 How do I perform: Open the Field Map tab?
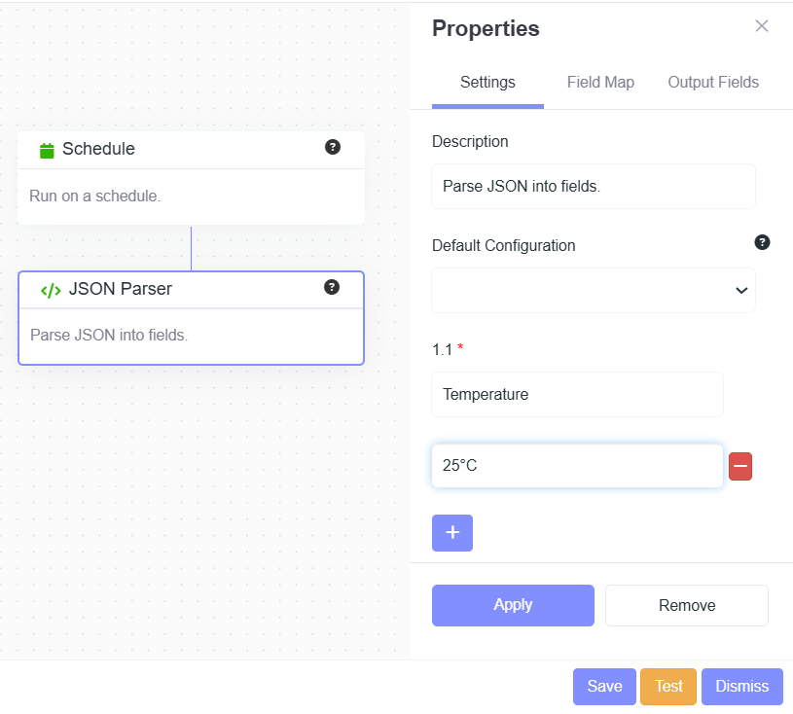pos(600,83)
